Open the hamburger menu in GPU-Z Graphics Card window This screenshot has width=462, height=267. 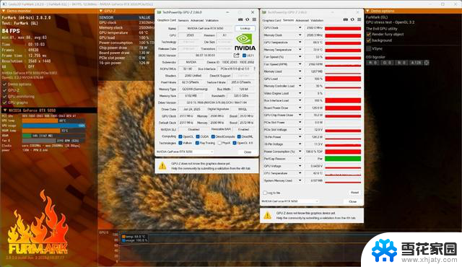254,19
